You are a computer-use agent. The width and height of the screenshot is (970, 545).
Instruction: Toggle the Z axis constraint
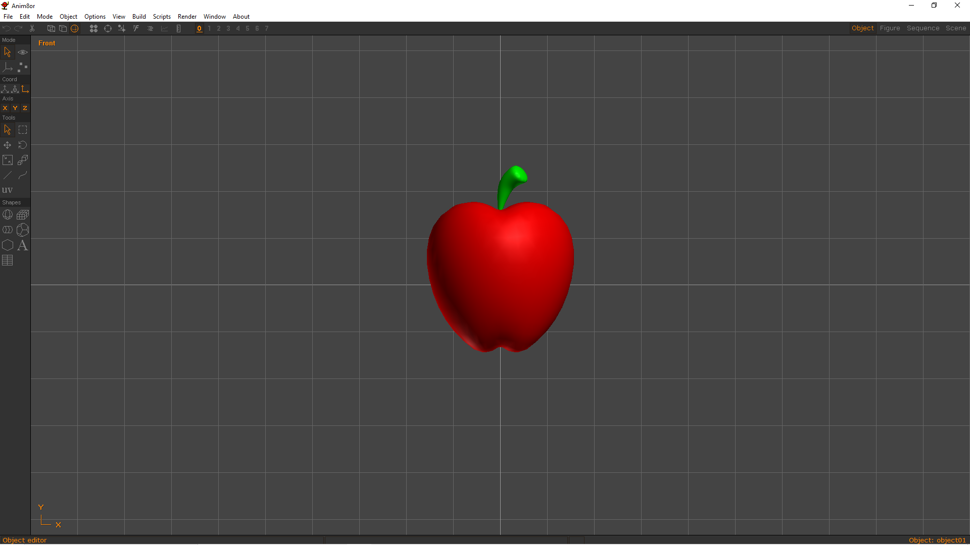tap(25, 108)
